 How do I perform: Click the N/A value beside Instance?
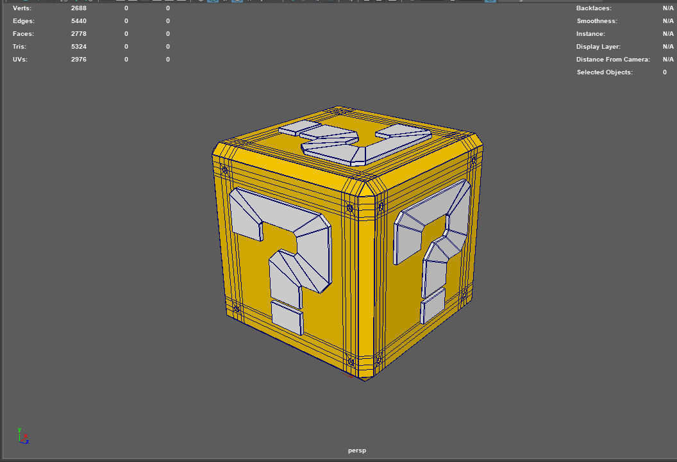(668, 34)
